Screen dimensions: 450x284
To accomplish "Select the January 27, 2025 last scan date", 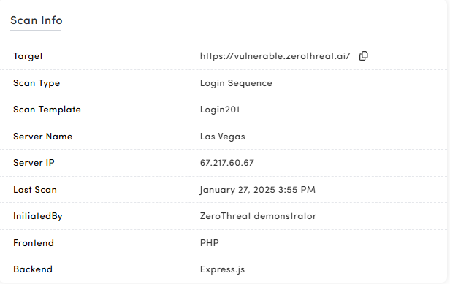I will pyautogui.click(x=257, y=190).
